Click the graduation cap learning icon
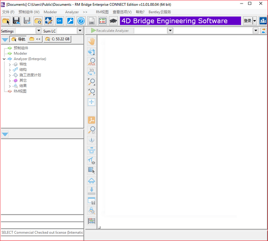268x241 pixels. [113, 21]
